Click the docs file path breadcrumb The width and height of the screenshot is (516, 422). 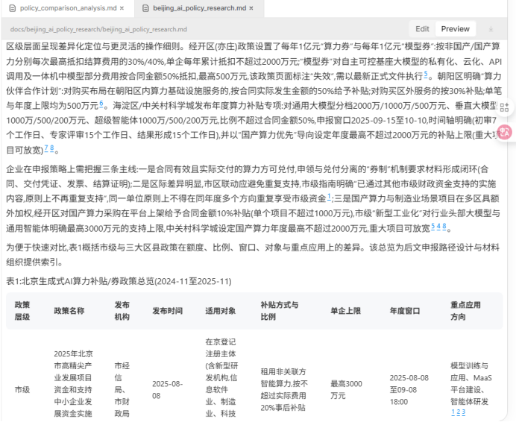98,29
